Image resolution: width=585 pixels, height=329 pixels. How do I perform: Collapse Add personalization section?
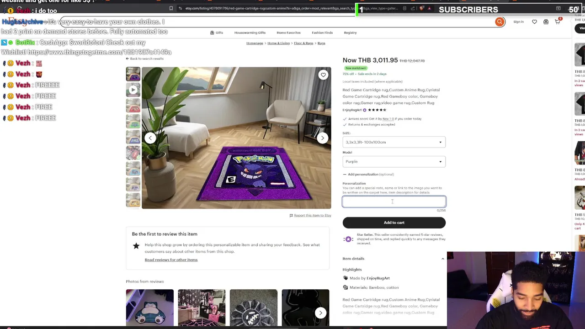[x=368, y=174]
